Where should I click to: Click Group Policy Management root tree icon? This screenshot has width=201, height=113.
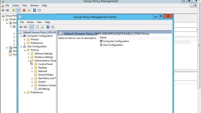pos(3,16)
